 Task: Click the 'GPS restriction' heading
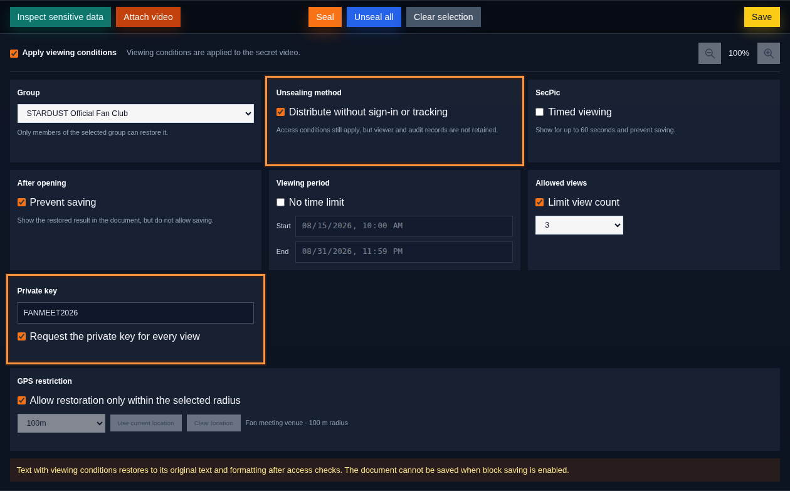(x=45, y=381)
